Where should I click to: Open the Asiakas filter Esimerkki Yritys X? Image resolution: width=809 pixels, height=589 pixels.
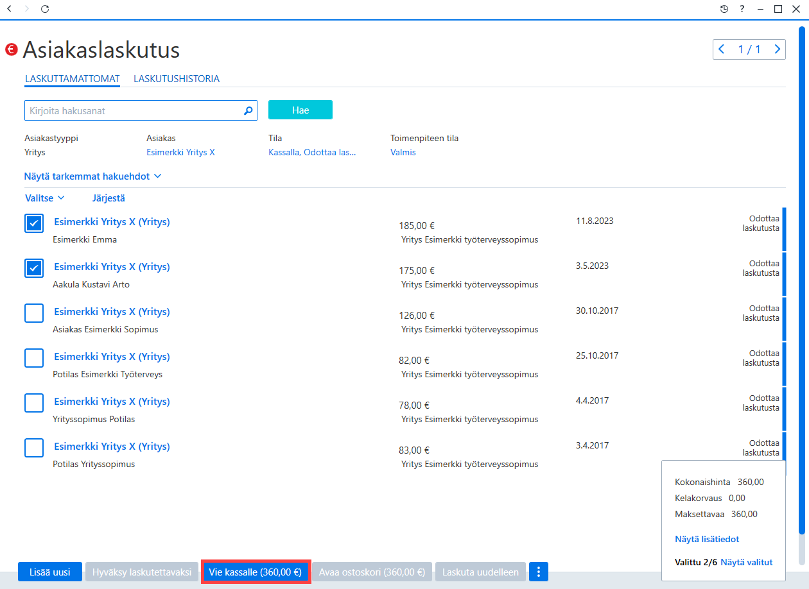click(180, 153)
